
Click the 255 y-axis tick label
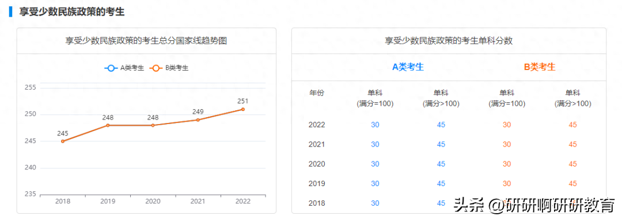[30, 87]
